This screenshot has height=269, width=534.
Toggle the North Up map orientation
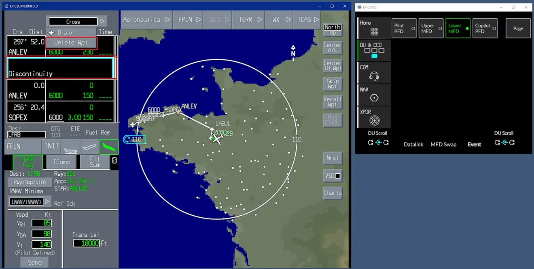point(333,30)
